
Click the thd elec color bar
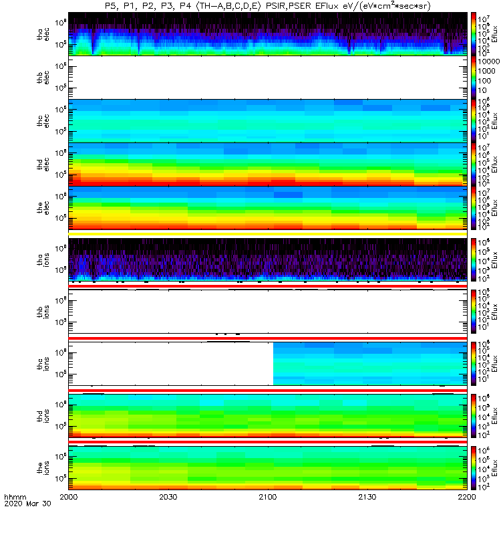[474, 164]
